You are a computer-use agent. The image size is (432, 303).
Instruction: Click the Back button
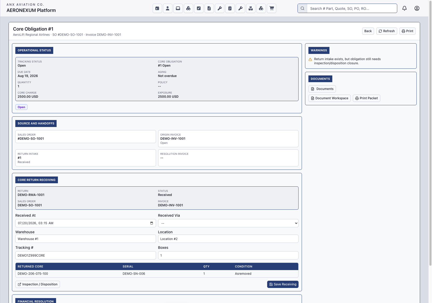(368, 31)
